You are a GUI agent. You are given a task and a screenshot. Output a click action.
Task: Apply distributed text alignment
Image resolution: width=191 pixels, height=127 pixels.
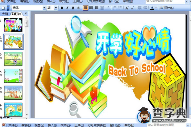click(102, 8)
